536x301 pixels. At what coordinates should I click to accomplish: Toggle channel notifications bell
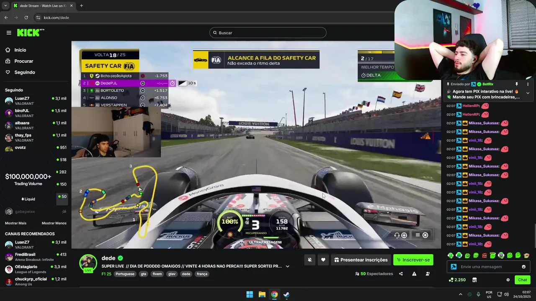(x=310, y=260)
